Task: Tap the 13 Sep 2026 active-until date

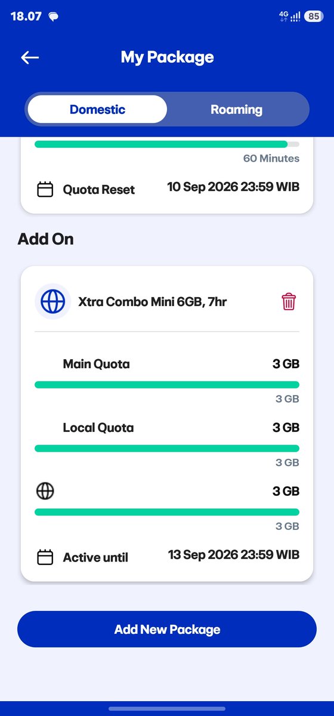Action: [x=234, y=555]
